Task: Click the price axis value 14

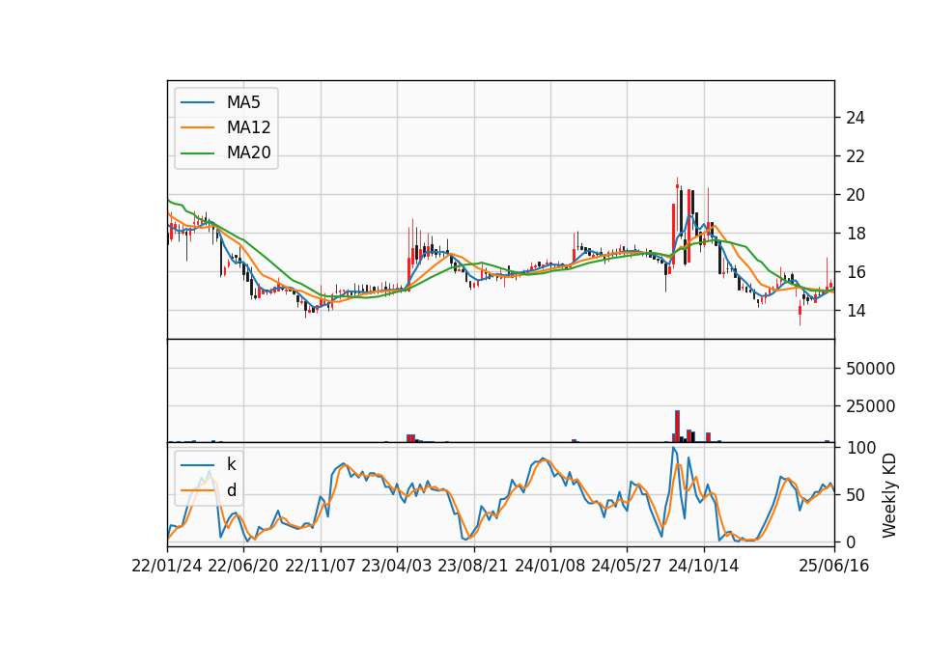Action: (x=856, y=311)
